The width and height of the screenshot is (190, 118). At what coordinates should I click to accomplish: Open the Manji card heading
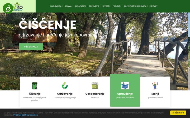[155, 94]
